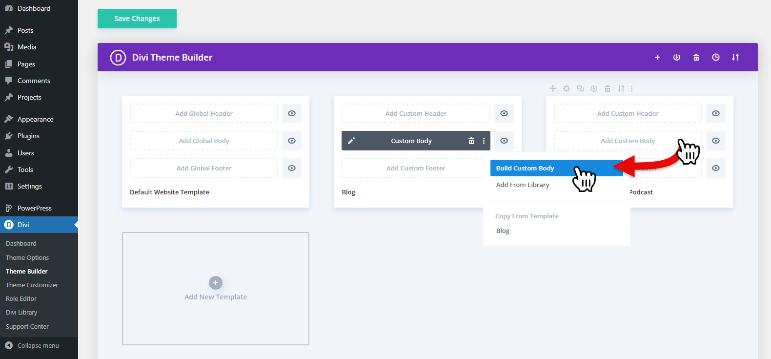Open Add Custom Header in the Podcast template

[628, 113]
